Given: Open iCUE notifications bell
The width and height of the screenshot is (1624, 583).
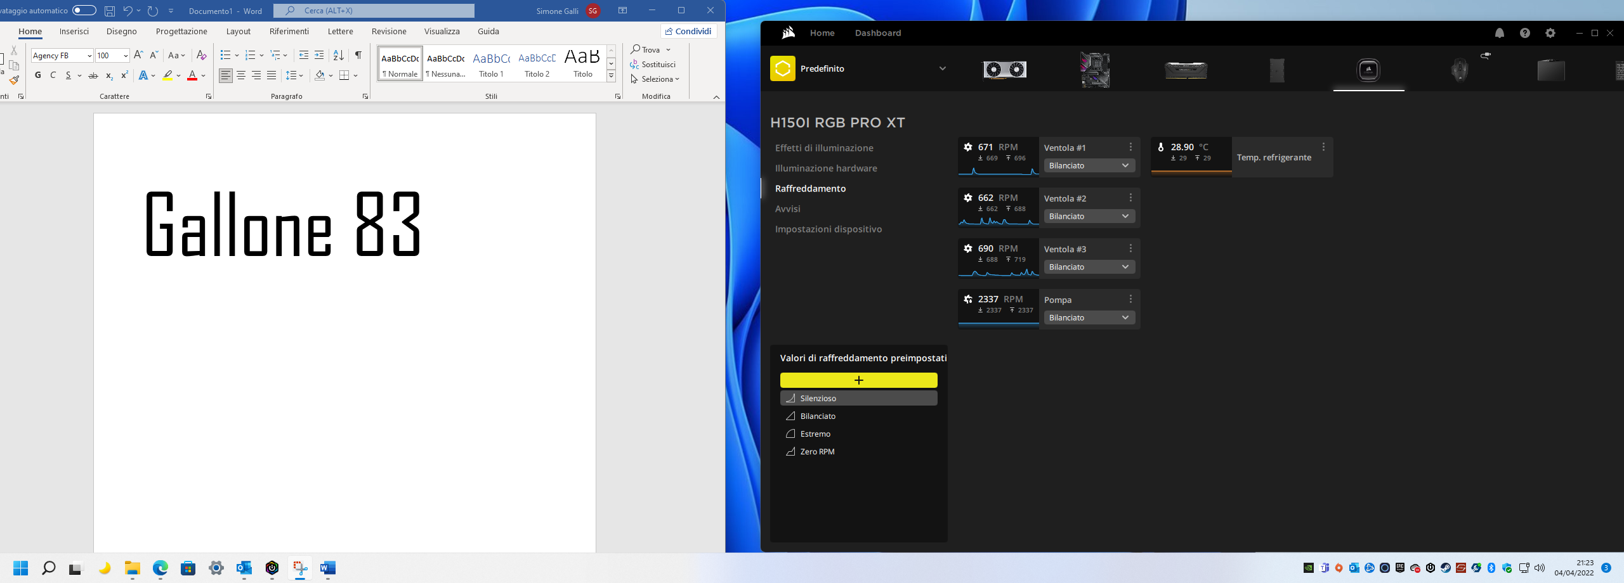Looking at the screenshot, I should [1500, 33].
